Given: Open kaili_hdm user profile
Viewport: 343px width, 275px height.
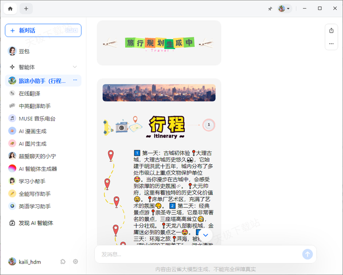Looking at the screenshot, I should coord(25,262).
